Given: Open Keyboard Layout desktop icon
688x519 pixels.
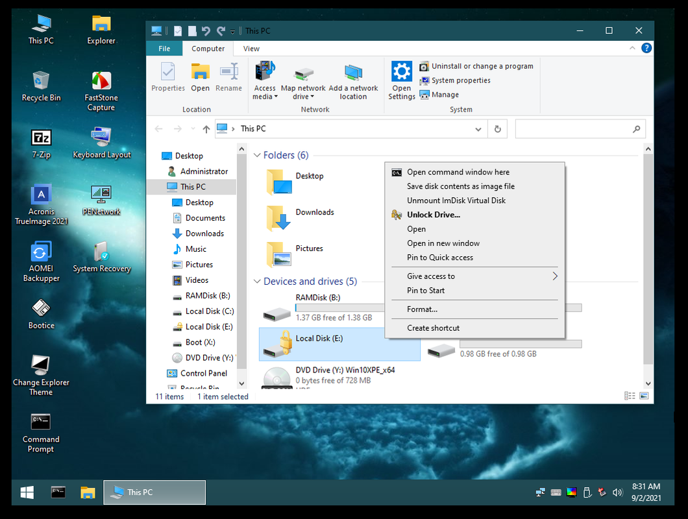Looking at the screenshot, I should point(101,143).
